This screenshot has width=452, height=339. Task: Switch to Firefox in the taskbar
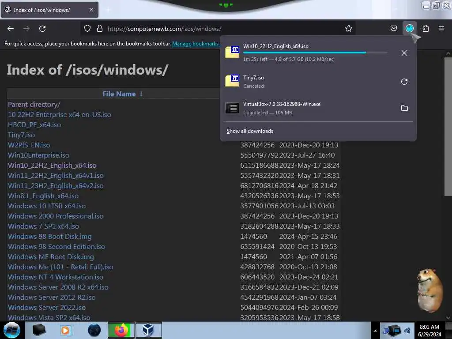pyautogui.click(x=121, y=330)
